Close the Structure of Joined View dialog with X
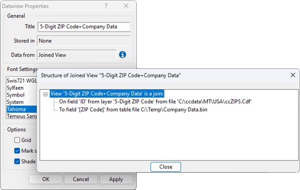300x190 pixels. coord(293,75)
